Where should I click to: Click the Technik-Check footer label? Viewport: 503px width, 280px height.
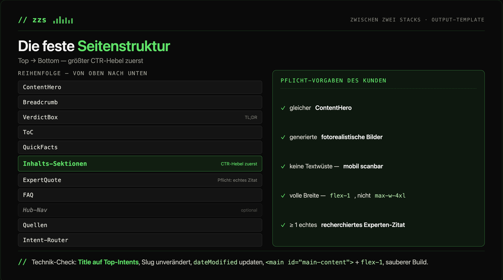point(54,262)
